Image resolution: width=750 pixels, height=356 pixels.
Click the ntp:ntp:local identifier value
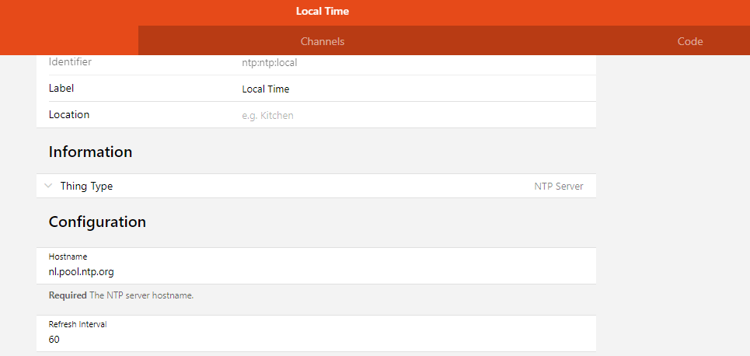270,62
